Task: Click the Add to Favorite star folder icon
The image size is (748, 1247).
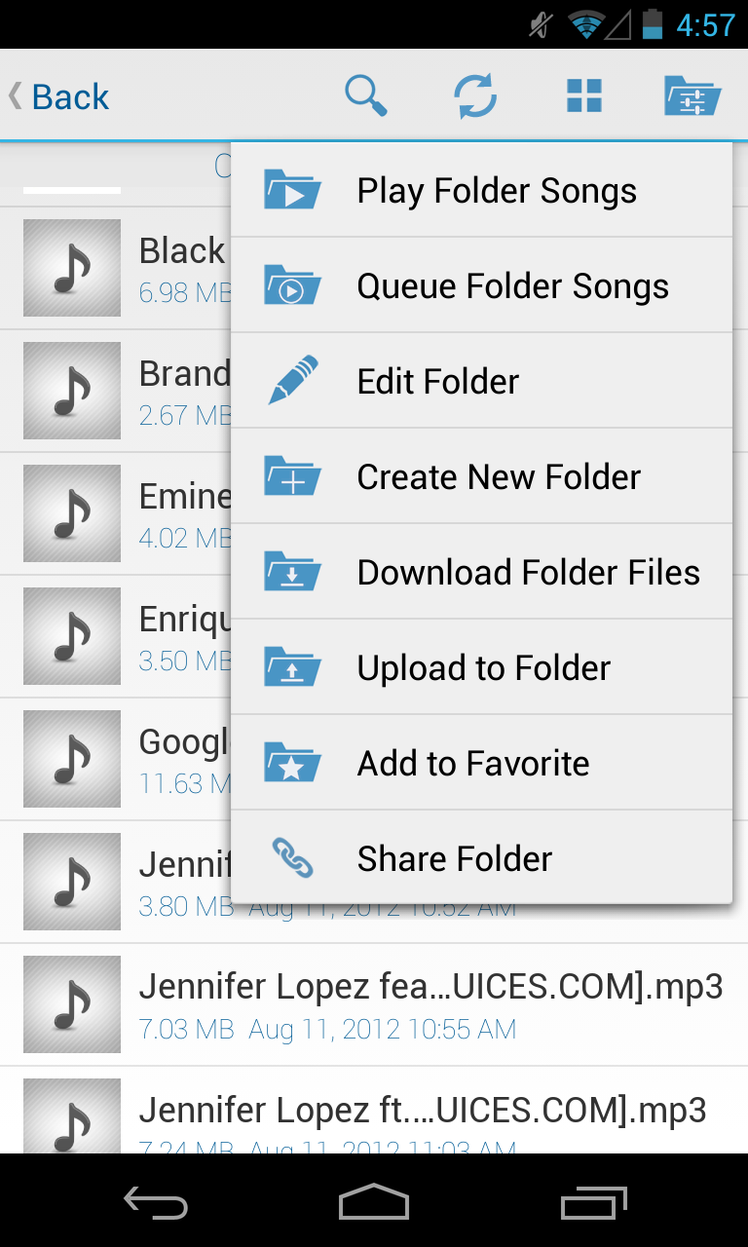Action: [292, 763]
